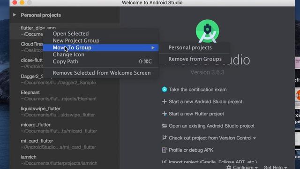Open the Get Help dropdown
Screen dimensions: 300x169
point(275,167)
